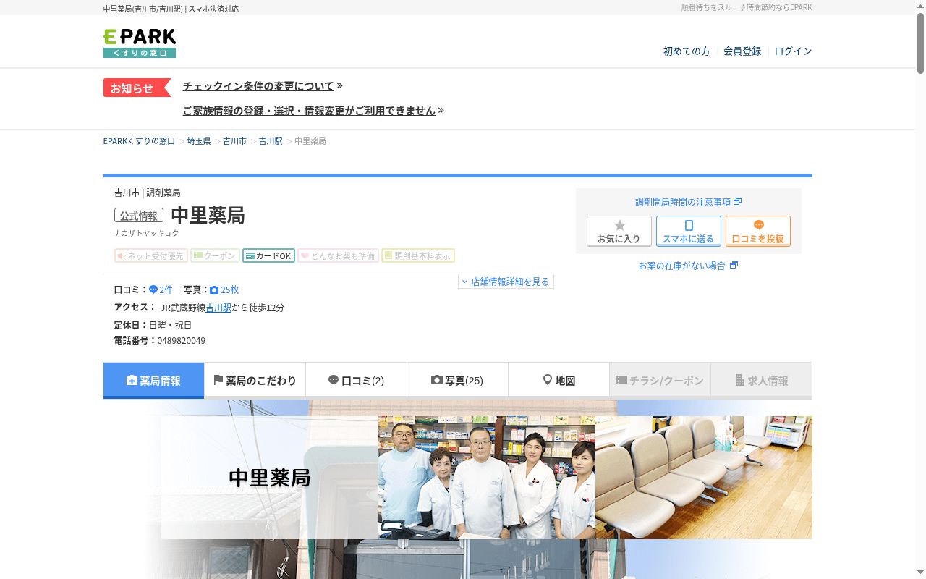Click the heart icon on どんなお薬も準備 badge
This screenshot has height=579, width=926.
click(x=305, y=255)
